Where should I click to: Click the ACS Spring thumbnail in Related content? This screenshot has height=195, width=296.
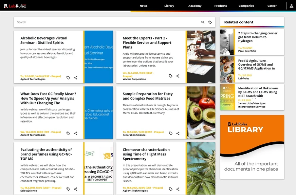pyautogui.click(x=227, y=97)
